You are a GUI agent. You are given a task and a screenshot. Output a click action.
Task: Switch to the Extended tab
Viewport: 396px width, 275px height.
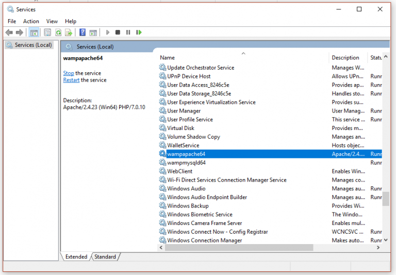76,256
